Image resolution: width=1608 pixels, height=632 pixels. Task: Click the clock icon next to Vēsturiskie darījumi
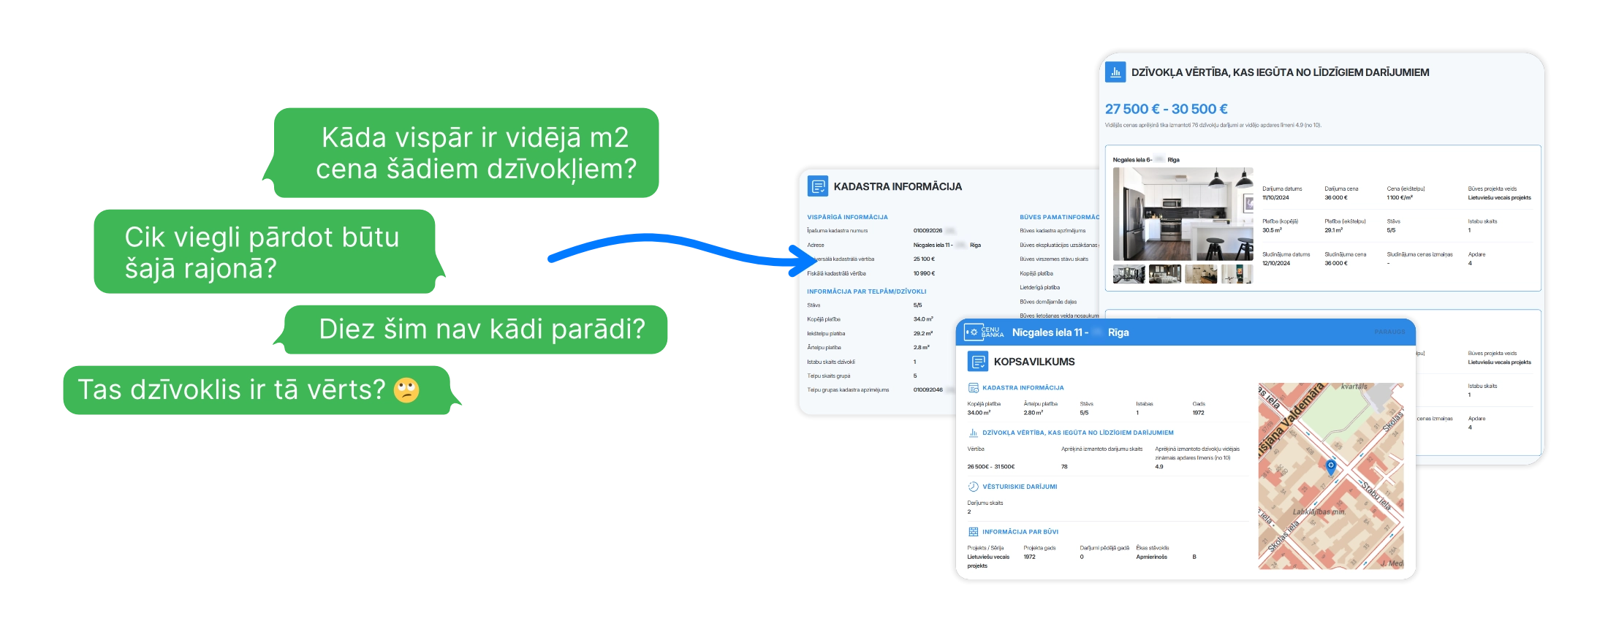973,487
